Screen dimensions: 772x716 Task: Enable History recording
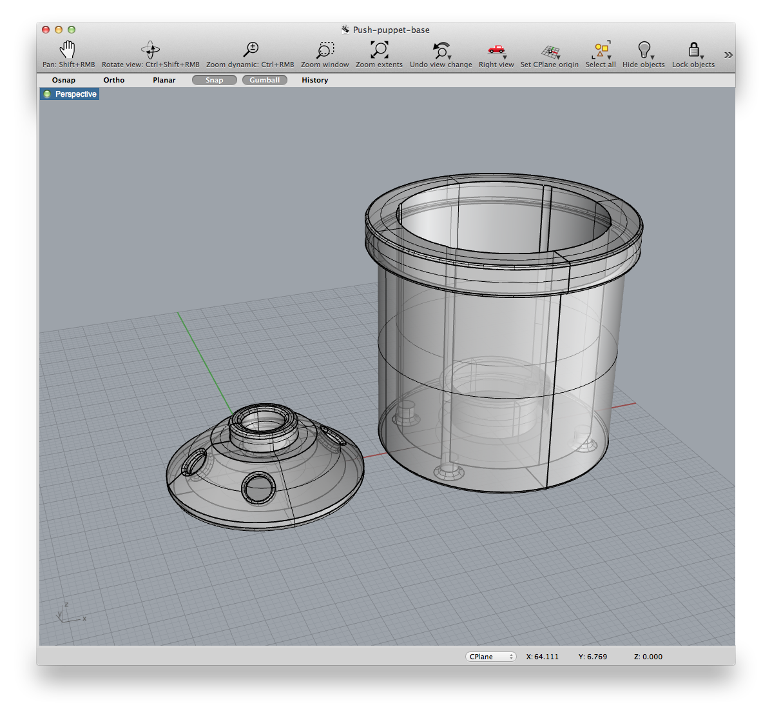click(x=314, y=80)
